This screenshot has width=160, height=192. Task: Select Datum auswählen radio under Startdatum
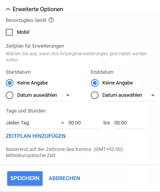click(x=10, y=95)
